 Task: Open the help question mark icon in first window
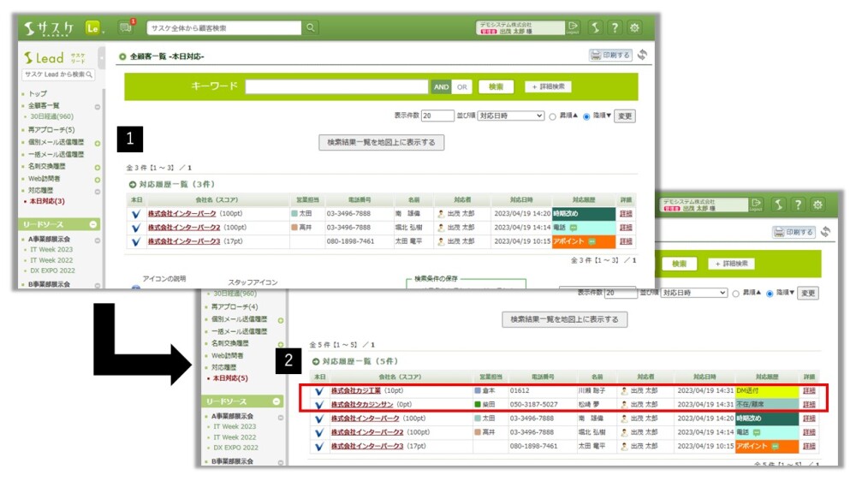(x=615, y=27)
